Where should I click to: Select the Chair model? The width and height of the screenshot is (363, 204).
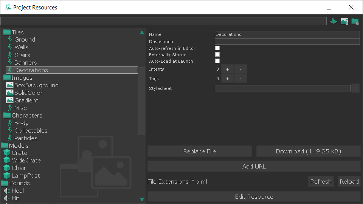click(x=15, y=168)
